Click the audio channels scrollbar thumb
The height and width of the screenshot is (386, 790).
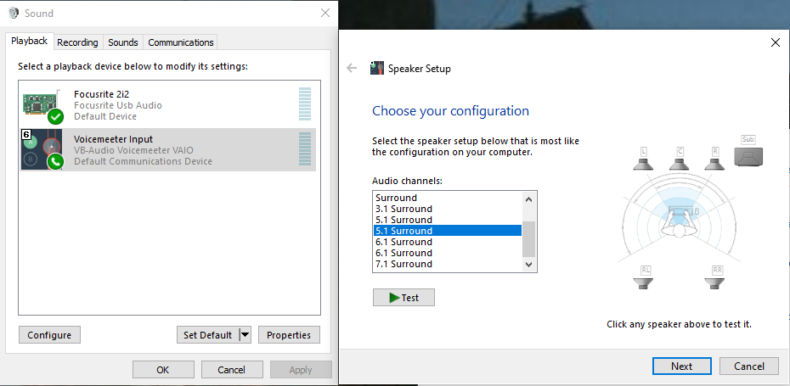click(x=528, y=239)
